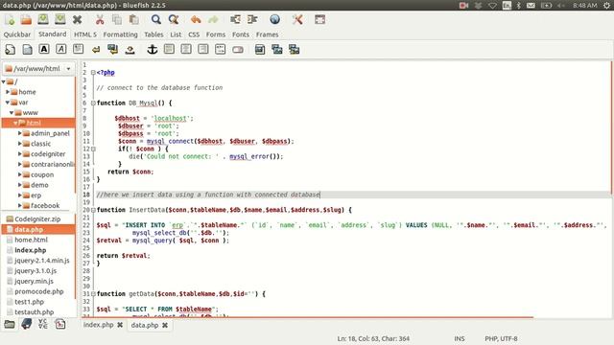614x345 pixels.
Task: Insert a paragraph tag icon
Action: [x=79, y=49]
